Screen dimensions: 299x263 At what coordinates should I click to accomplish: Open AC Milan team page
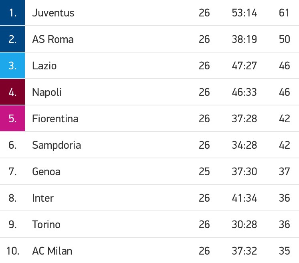(x=52, y=251)
